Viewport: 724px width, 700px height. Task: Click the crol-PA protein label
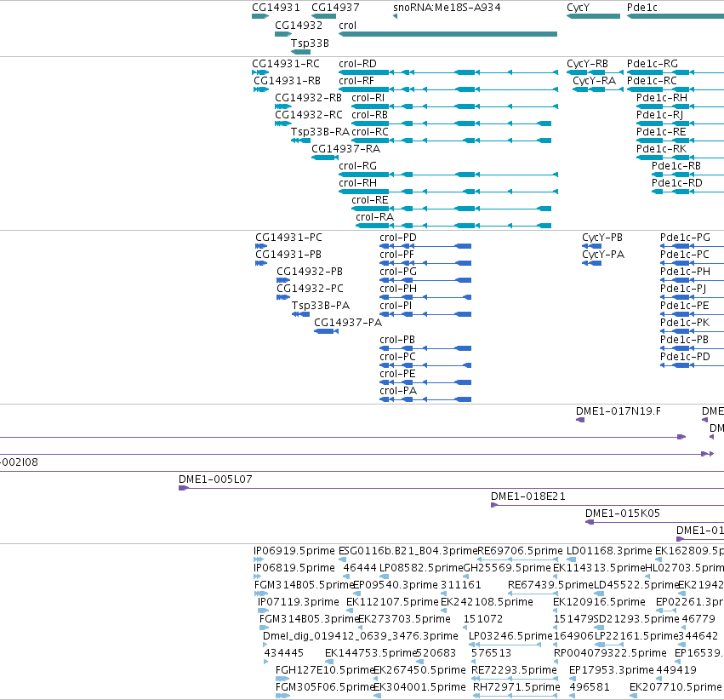397,390
